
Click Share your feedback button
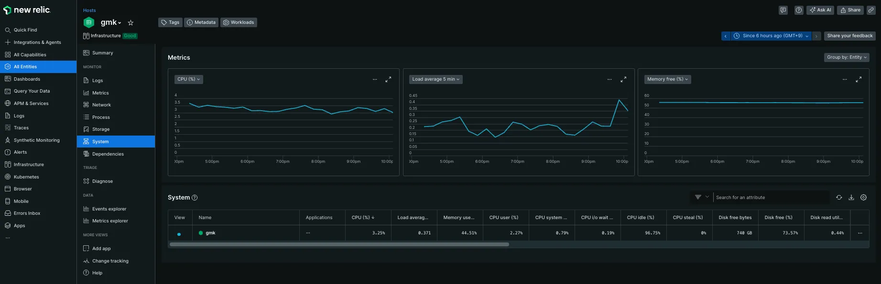tap(849, 36)
